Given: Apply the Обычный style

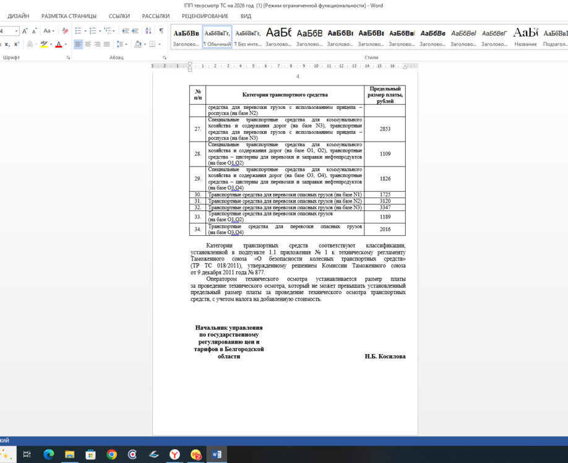Looking at the screenshot, I should (x=217, y=37).
